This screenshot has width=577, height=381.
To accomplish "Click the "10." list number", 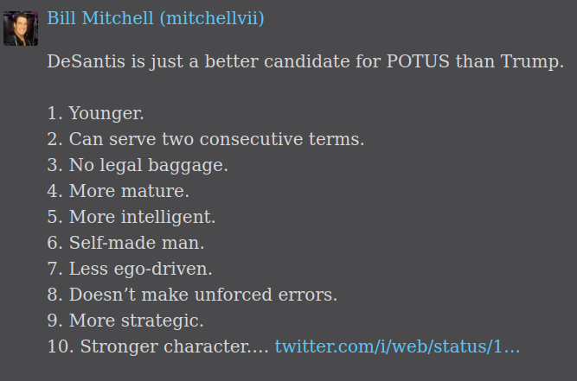I will point(60,347).
